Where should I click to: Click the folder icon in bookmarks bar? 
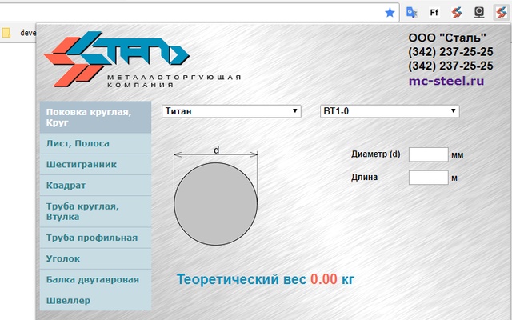[6, 33]
